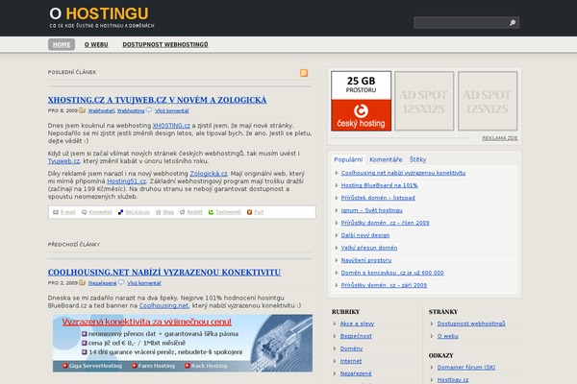This screenshot has width=577, height=384.
Task: Open the O WEBU navigation item
Action: click(96, 44)
